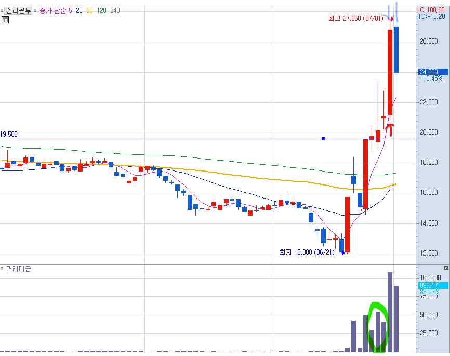Image resolution: width=450 pixels, height=356 pixels.
Task: Click the 12,000 price axis label
Action: tap(429, 253)
